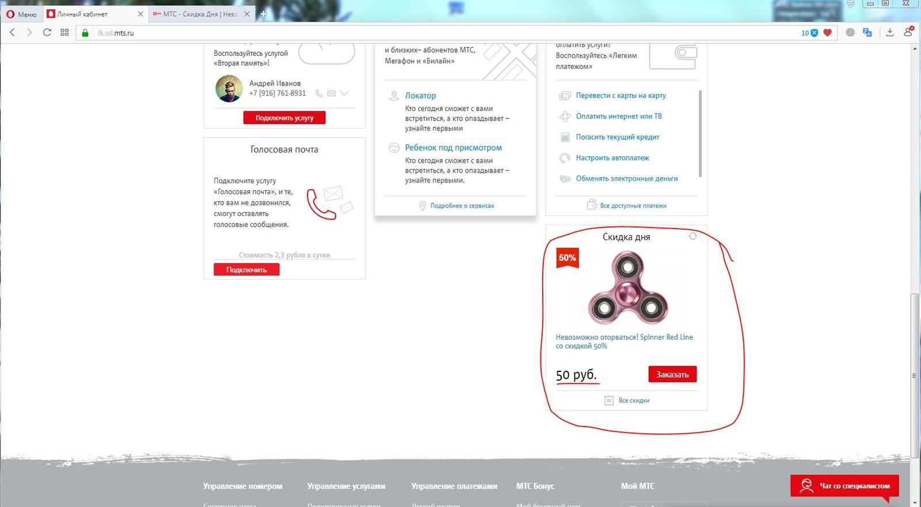Close the МТС - Скидка Дня tab
This screenshot has width=921, height=507.
tap(247, 14)
